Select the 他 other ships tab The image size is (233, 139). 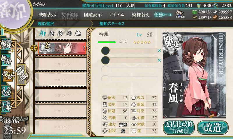coord(78,34)
